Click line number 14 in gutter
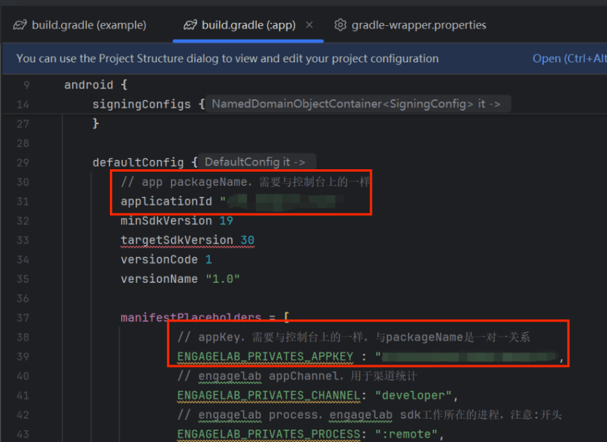The image size is (607, 442). point(23,104)
